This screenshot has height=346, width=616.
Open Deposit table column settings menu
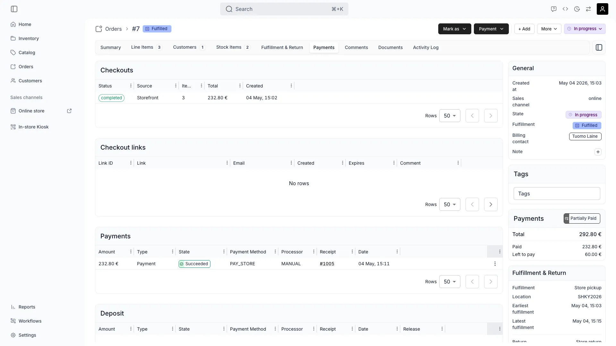500,329
